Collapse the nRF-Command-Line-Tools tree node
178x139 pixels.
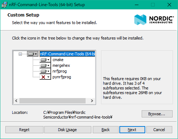[x=20, y=54]
